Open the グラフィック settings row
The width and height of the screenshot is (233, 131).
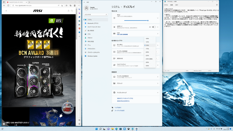click(136, 83)
